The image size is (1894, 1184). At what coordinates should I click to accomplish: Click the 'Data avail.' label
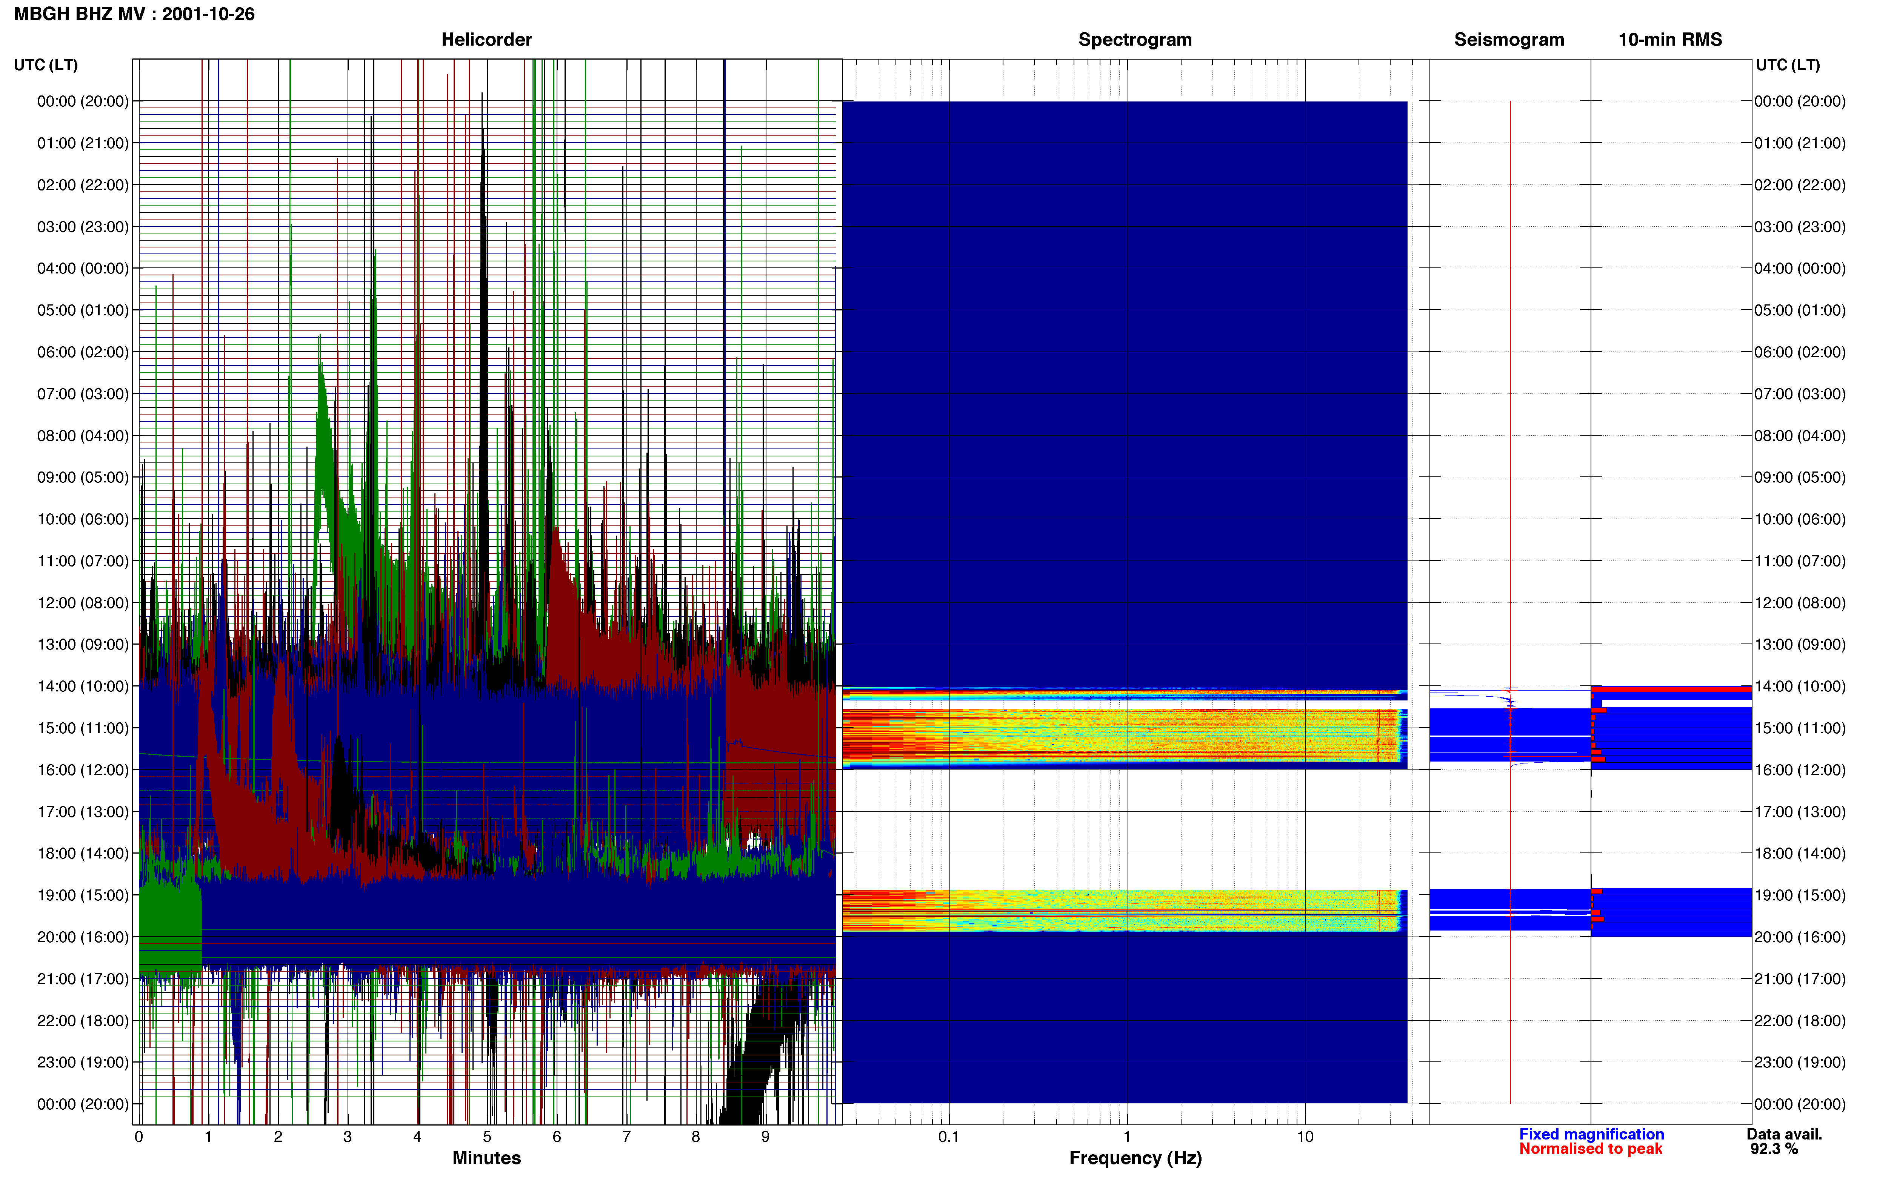click(1784, 1135)
